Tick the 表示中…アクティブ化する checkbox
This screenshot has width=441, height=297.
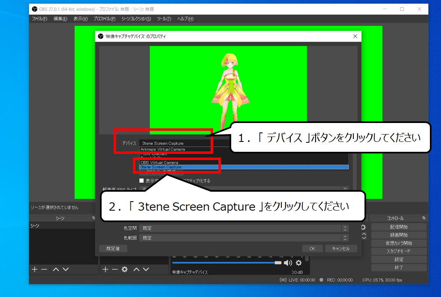click(142, 181)
